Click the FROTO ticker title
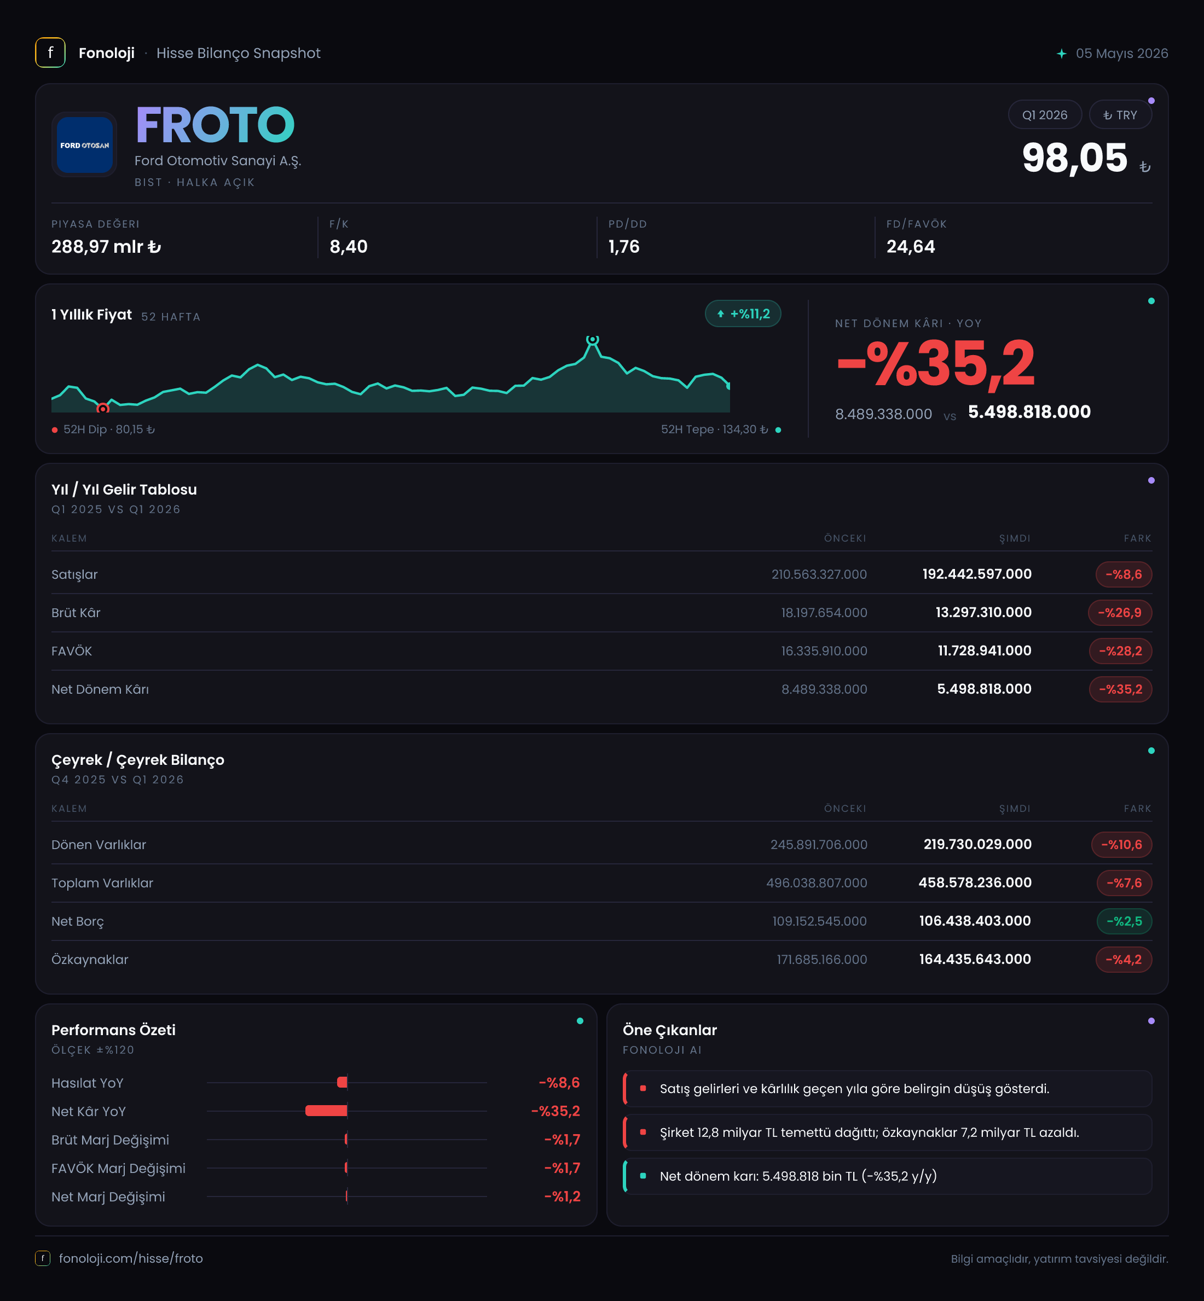 coord(215,124)
